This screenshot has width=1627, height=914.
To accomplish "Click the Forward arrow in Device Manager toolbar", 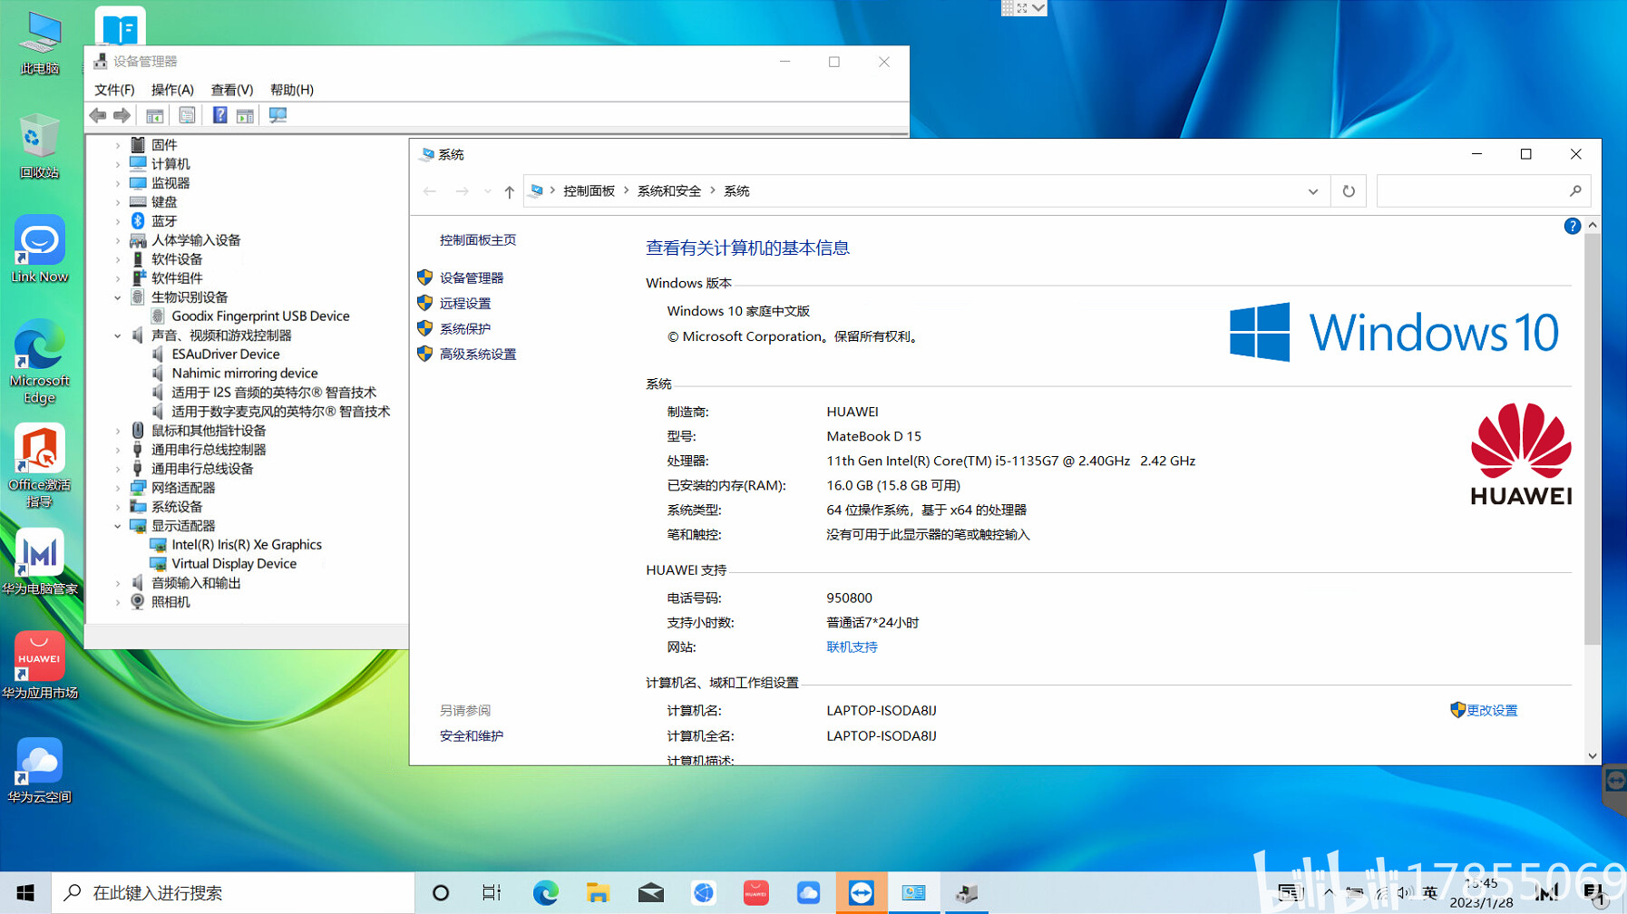I will coord(122,115).
